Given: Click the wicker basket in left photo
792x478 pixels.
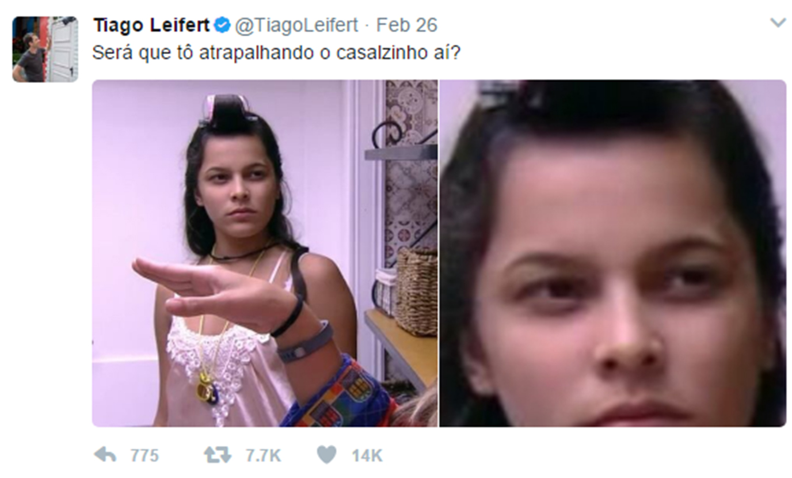Looking at the screenshot, I should tap(416, 291).
